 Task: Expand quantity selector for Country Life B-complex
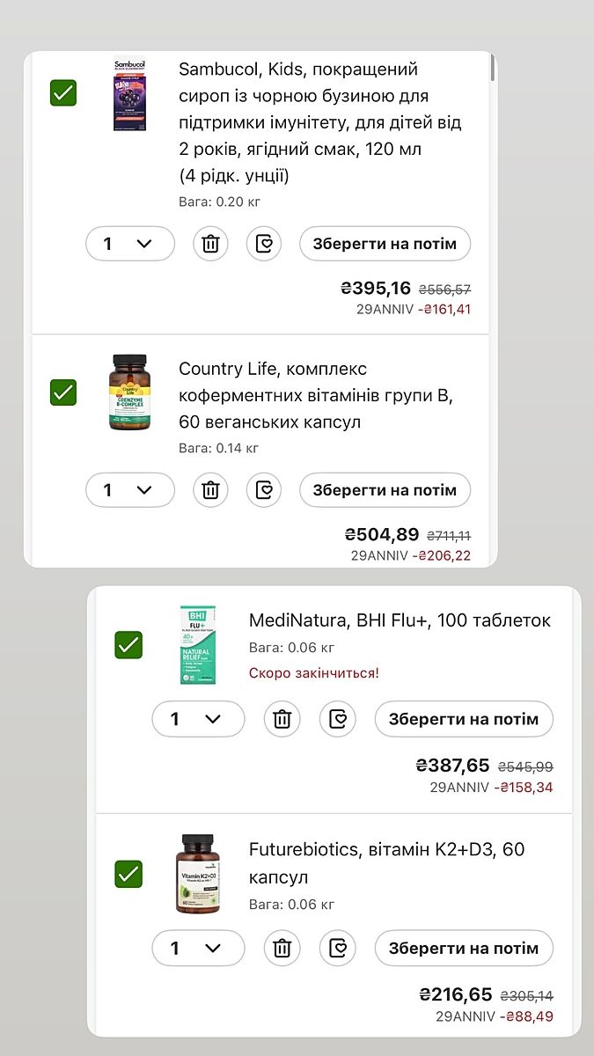[130, 490]
